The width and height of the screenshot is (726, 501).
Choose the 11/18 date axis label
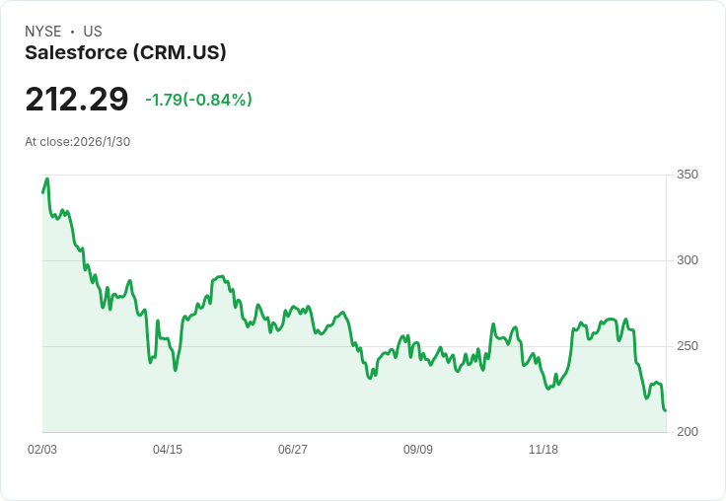pyautogui.click(x=544, y=450)
